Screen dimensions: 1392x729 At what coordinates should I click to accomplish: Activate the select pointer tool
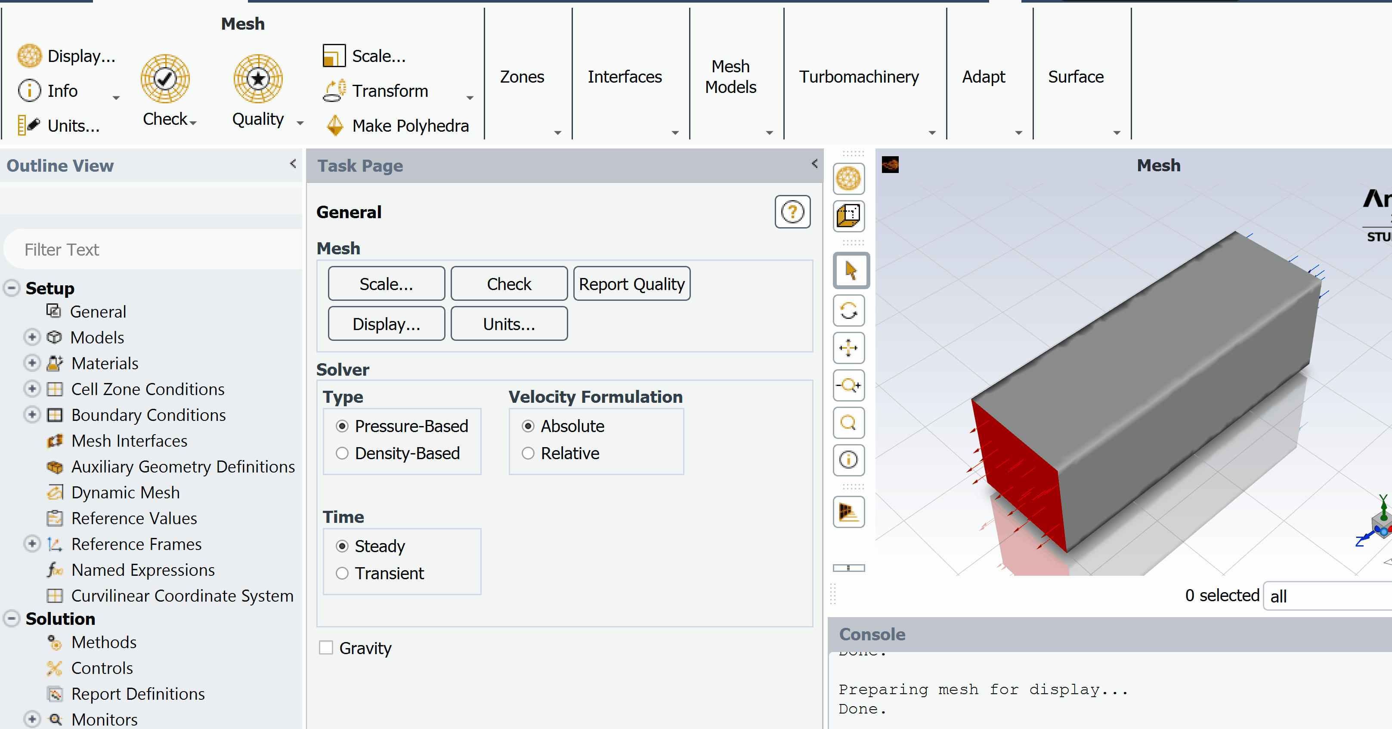(851, 270)
